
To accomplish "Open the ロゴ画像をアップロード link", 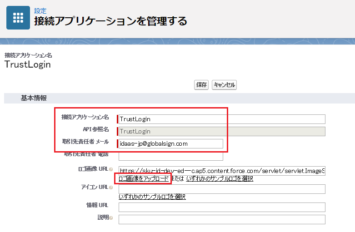I will 144,178.
